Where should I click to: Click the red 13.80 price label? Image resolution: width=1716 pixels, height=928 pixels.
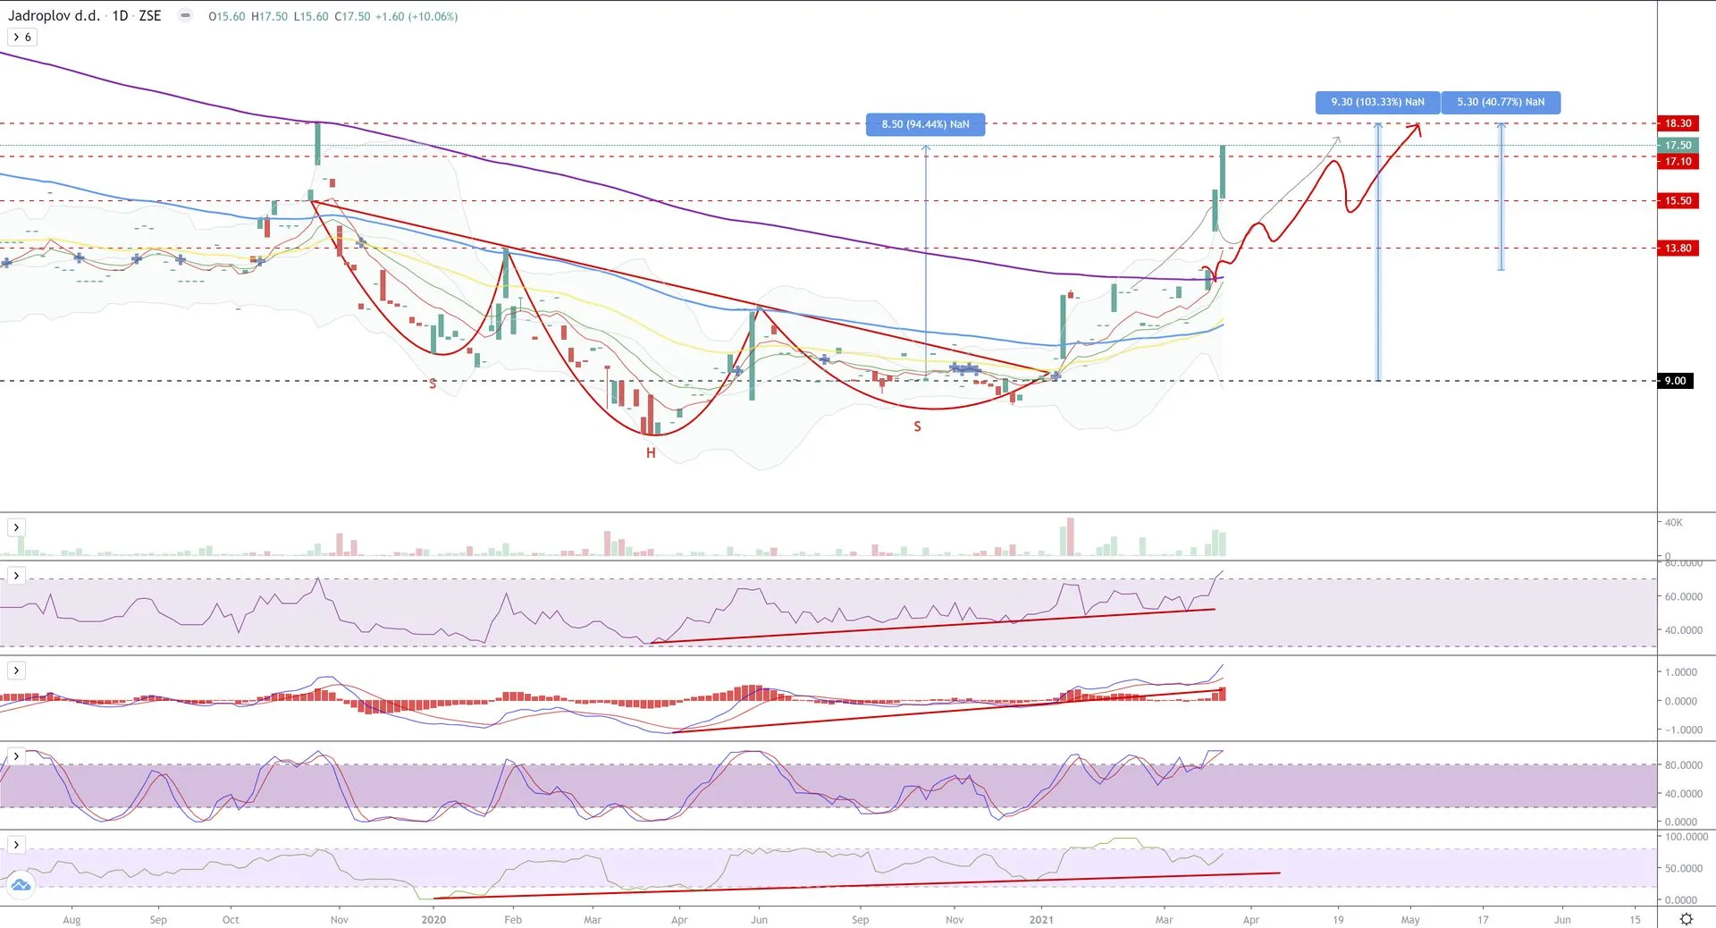click(x=1677, y=249)
